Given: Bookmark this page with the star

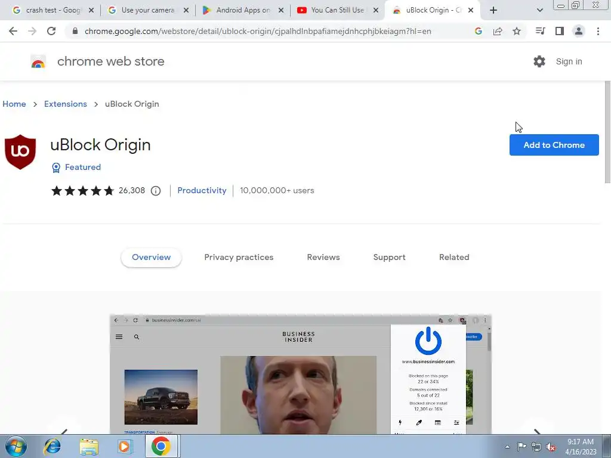Looking at the screenshot, I should tap(517, 31).
